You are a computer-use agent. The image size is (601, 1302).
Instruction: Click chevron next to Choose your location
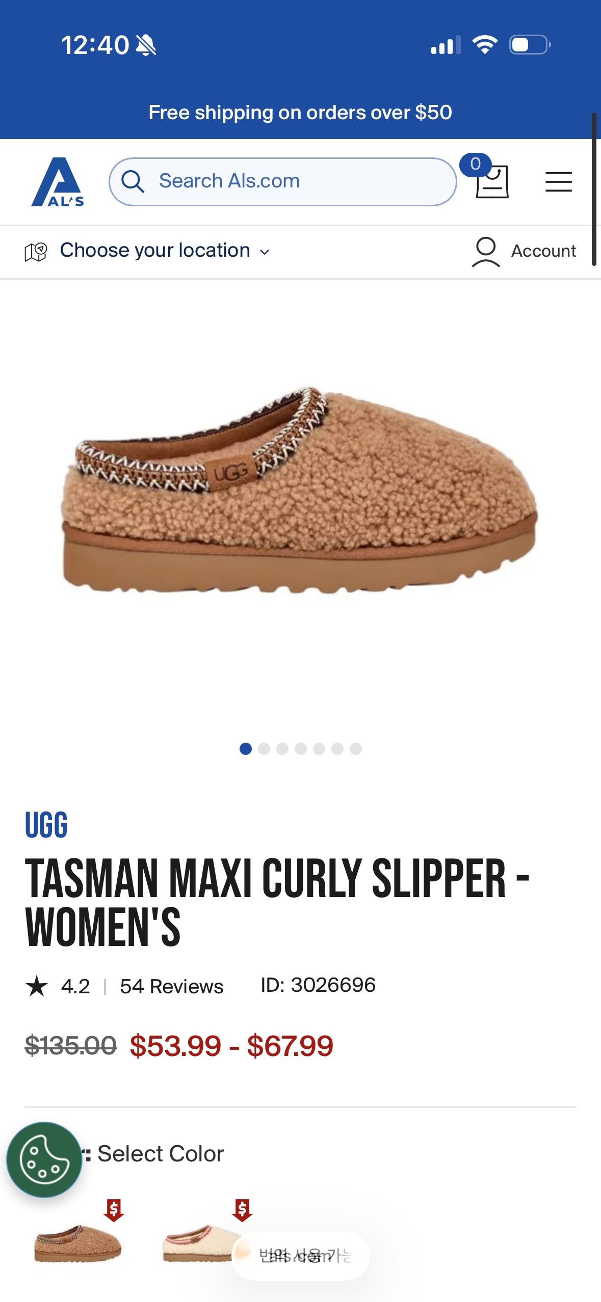click(x=265, y=252)
